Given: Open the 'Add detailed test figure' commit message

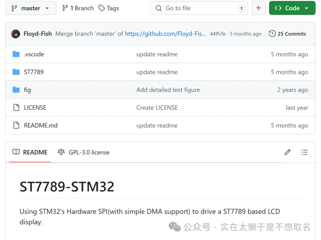Looking at the screenshot, I should point(168,90).
